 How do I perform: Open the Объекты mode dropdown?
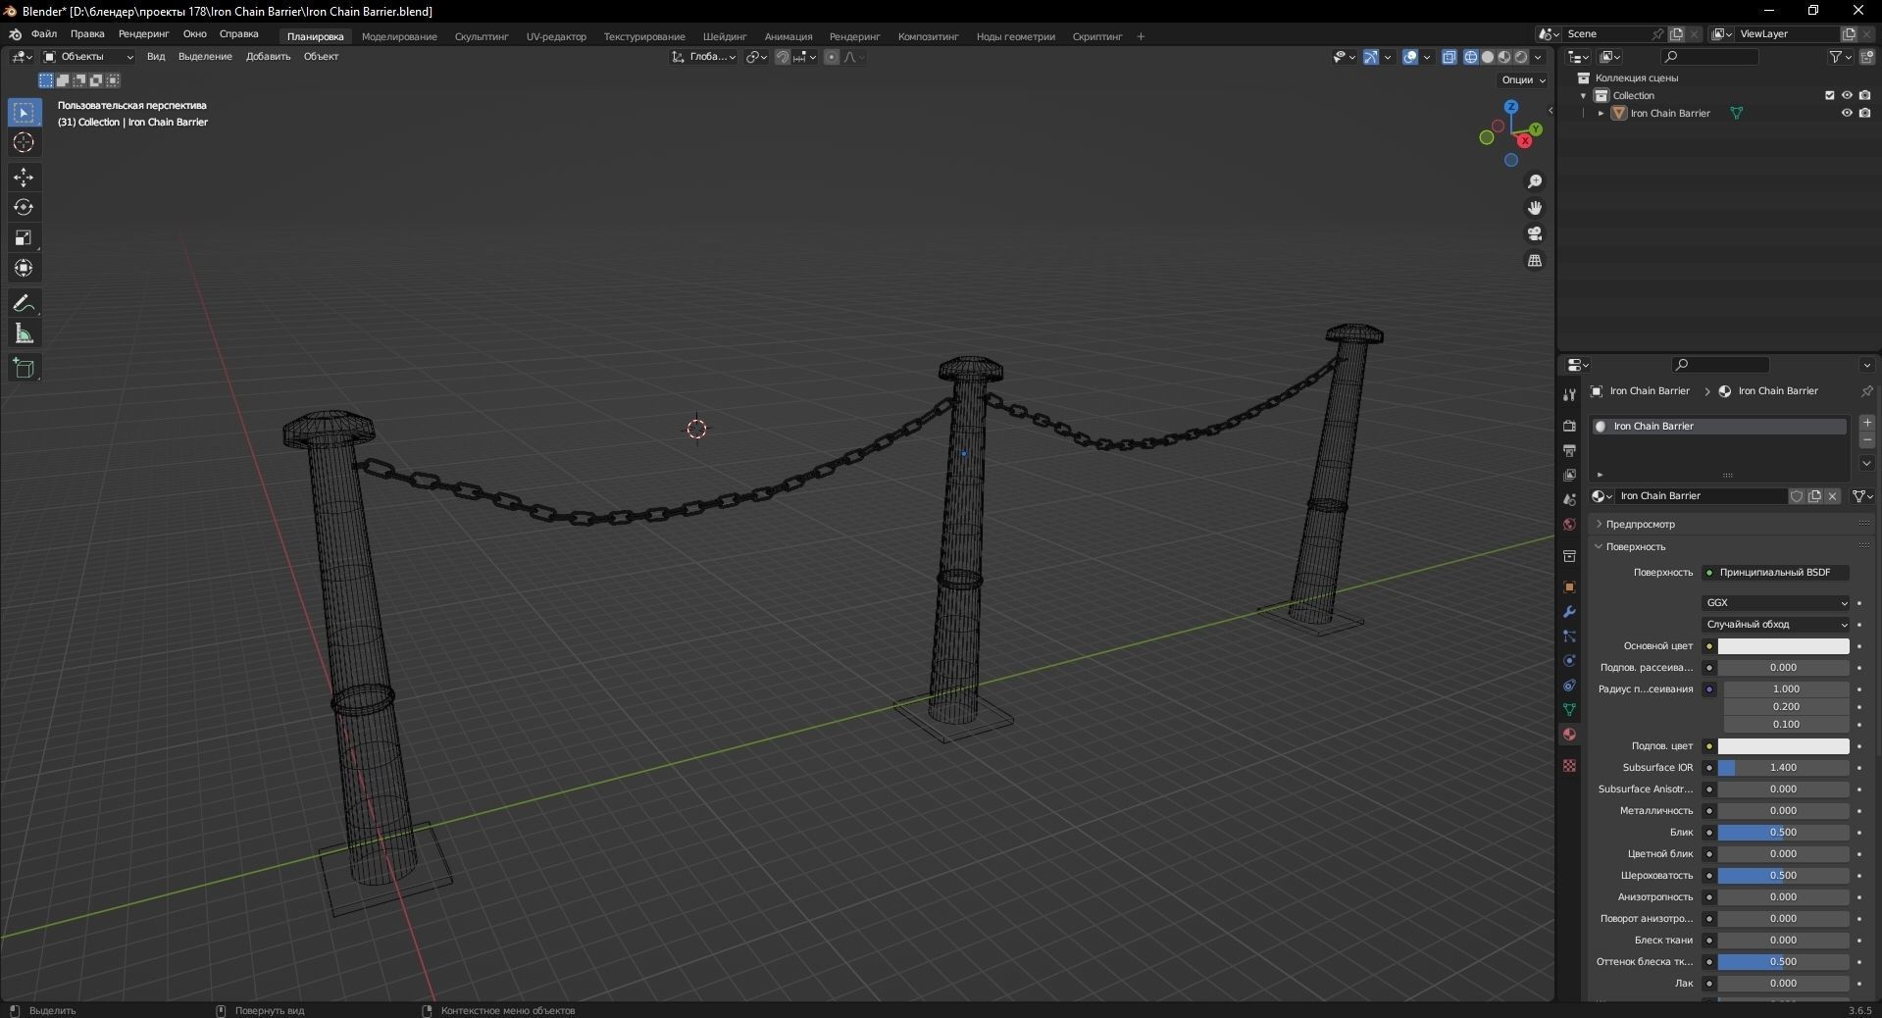pos(87,57)
